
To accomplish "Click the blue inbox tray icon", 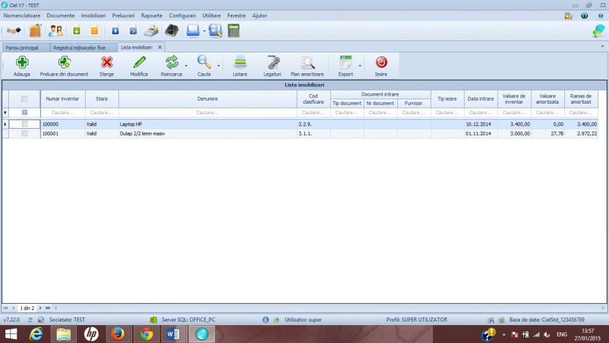I will tap(193, 30).
